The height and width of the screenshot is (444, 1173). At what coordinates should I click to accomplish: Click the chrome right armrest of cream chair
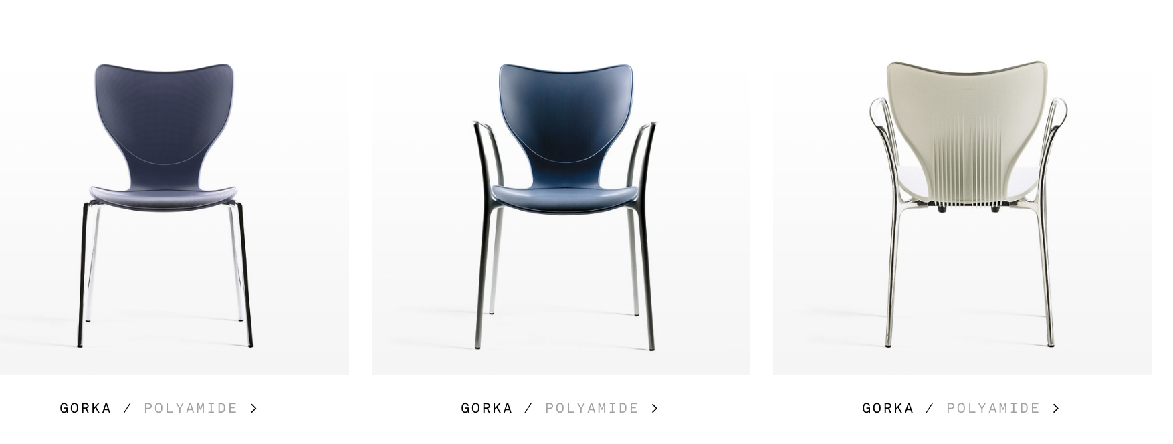[1055, 134]
